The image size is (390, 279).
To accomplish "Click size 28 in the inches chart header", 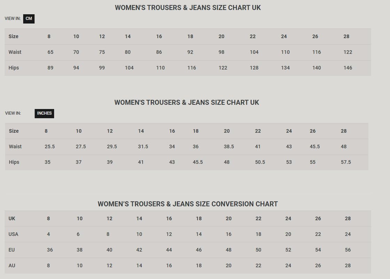I will coord(344,131).
